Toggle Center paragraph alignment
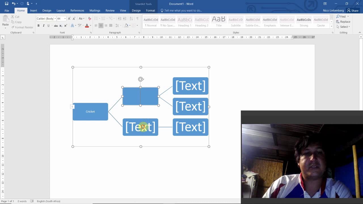This screenshot has height=204, width=363. click(101, 25)
